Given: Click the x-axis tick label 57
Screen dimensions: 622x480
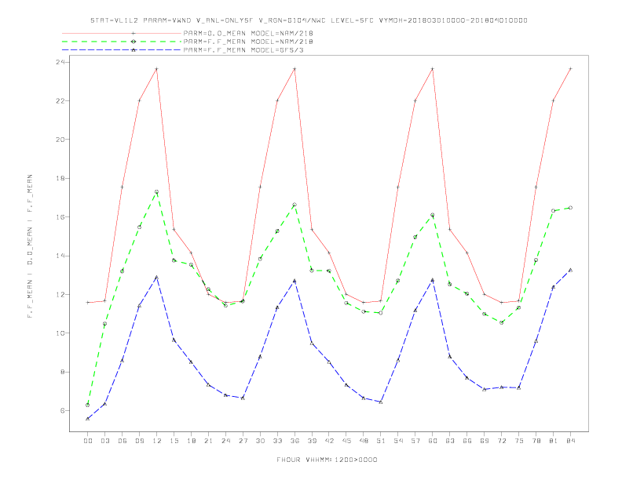Looking at the screenshot, I should 415,441.
